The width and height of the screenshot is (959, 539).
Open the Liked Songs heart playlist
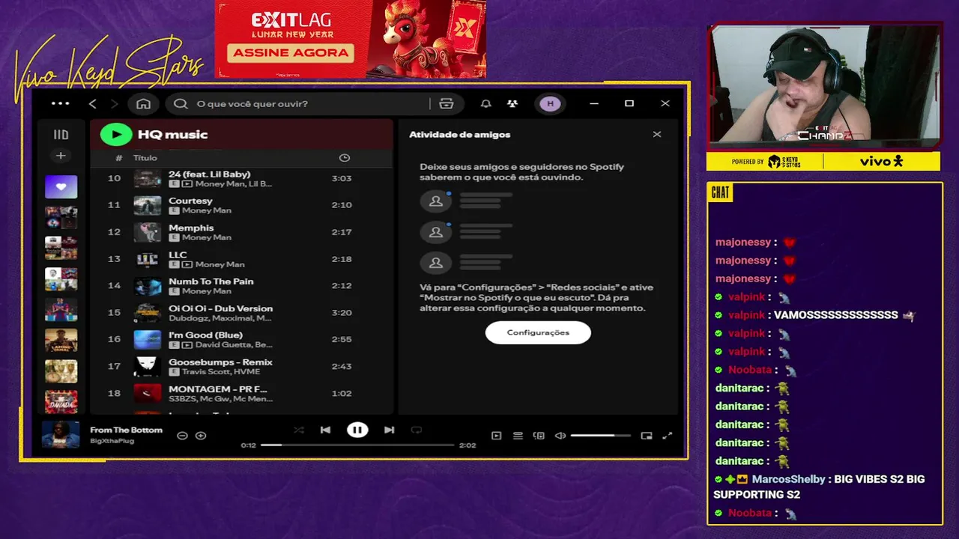(61, 186)
